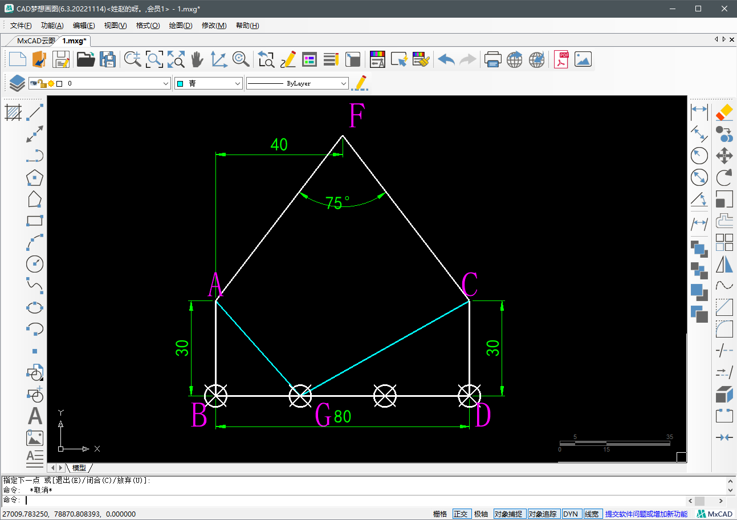Select the Ellipse drawing tool

35,307
